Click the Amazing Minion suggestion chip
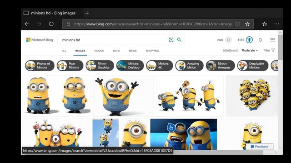The image size is (291, 163). tap(189, 65)
